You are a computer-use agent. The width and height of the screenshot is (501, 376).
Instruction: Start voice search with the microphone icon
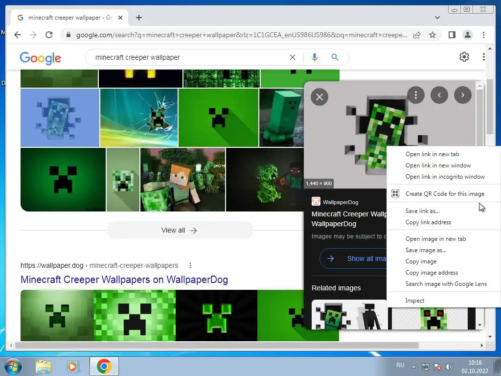coord(315,57)
